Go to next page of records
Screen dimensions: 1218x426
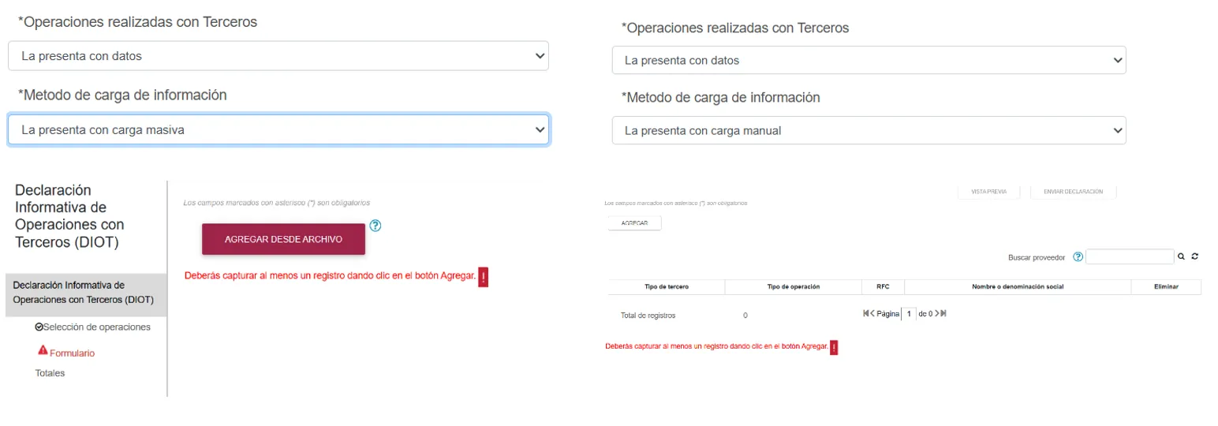(x=936, y=313)
